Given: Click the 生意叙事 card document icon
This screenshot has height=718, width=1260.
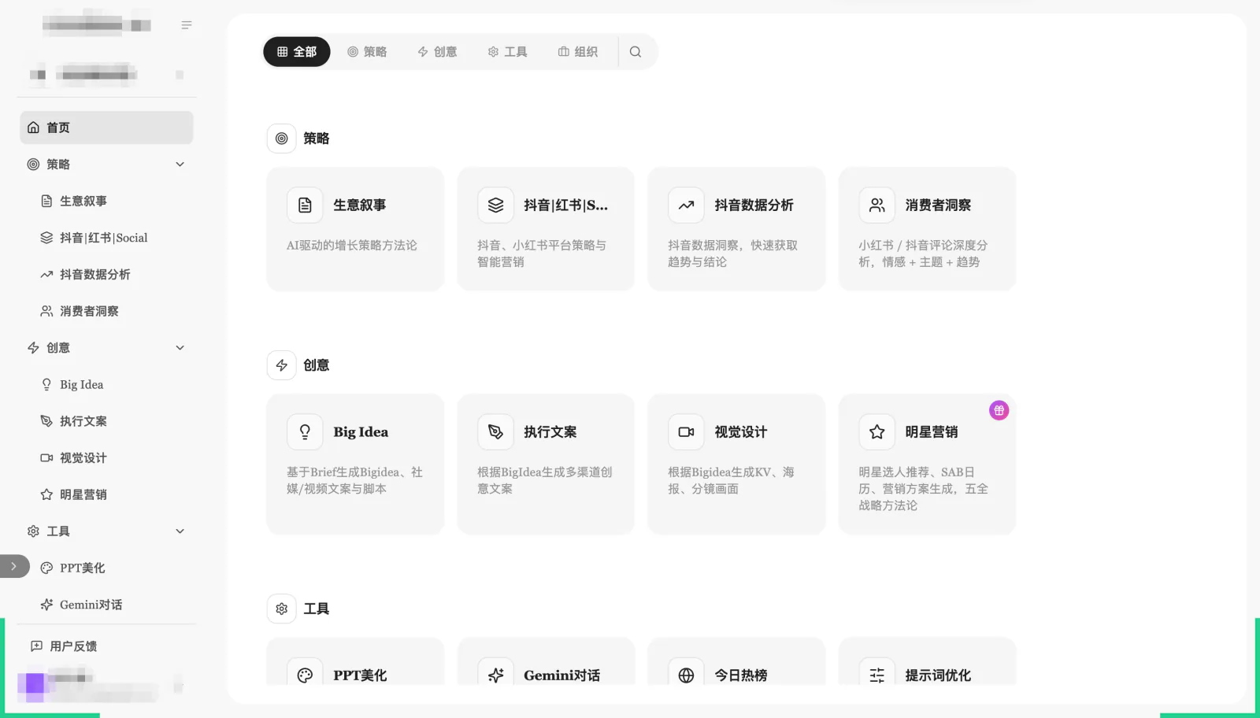Looking at the screenshot, I should [305, 205].
